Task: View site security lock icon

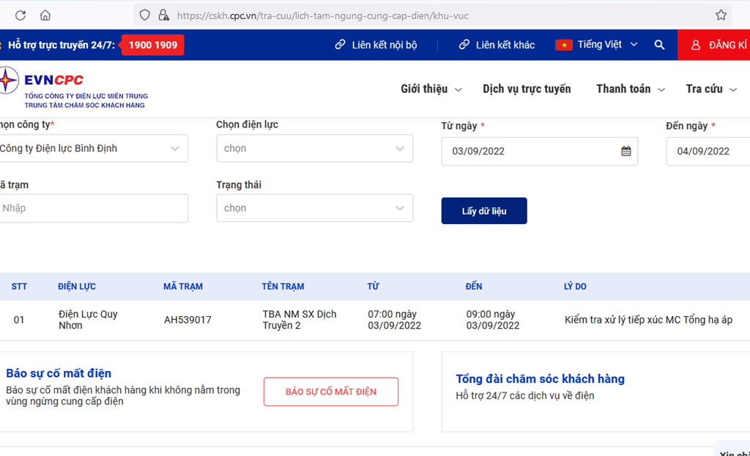Action: click(x=163, y=15)
